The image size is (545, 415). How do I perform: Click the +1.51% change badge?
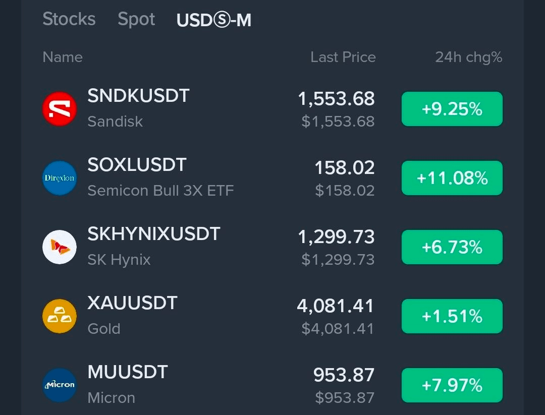(x=452, y=316)
